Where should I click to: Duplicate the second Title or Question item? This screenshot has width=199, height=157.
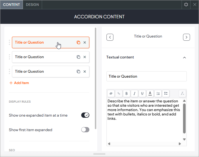coord(78,57)
